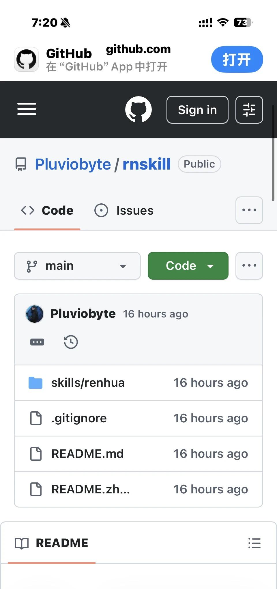Viewport: 277px width, 589px height.
Task: Open the main branch dropdown
Action: tap(77, 266)
